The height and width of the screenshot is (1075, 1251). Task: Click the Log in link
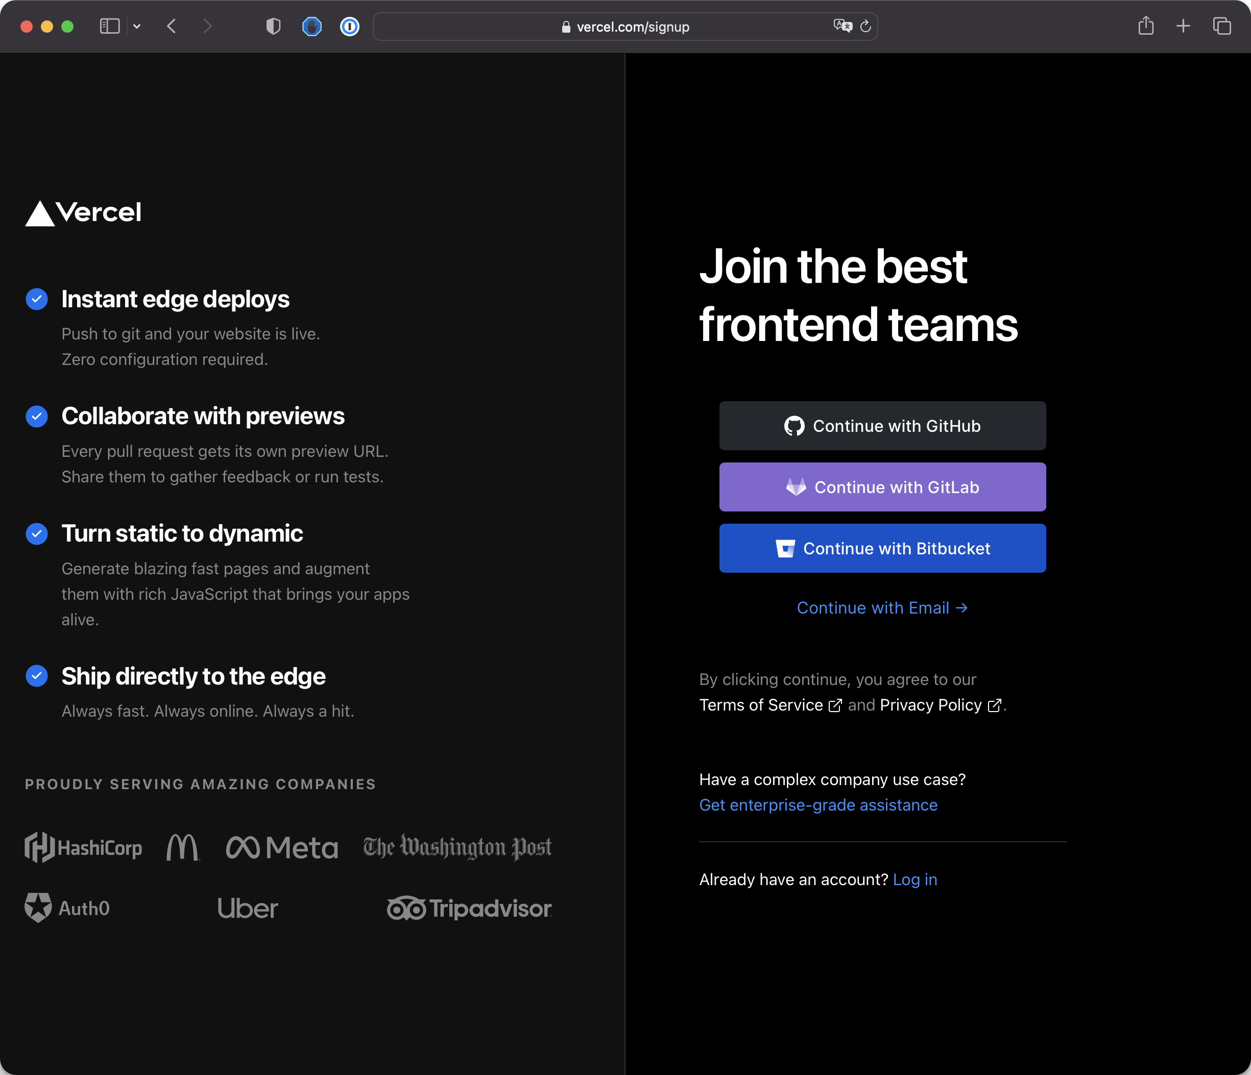(x=915, y=879)
